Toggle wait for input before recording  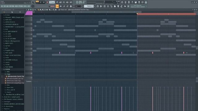(x=61, y=2)
